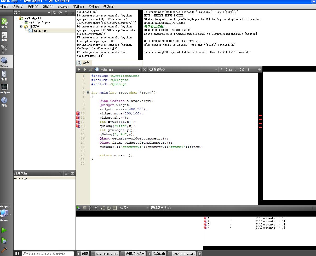Close the project (项目) side panel

(x=72, y=13)
